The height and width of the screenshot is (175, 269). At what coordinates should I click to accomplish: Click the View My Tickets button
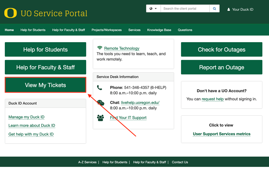coord(45,85)
